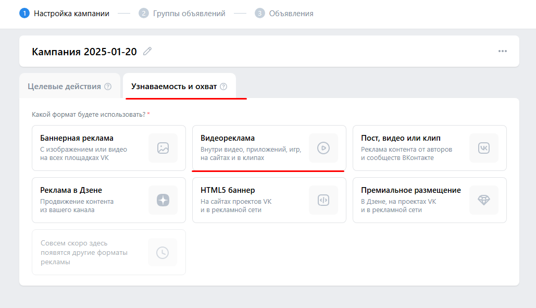Click the star icon in Реклама в Дзене card
The width and height of the screenshot is (536, 308).
point(163,200)
